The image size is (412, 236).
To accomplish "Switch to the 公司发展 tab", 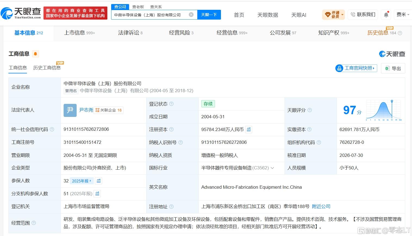I will pos(283,33).
